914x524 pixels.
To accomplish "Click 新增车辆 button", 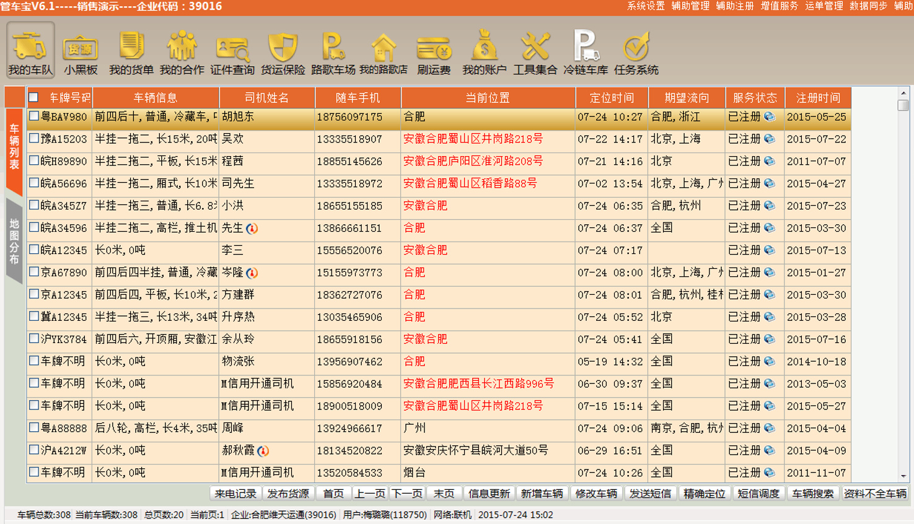I will [542, 494].
